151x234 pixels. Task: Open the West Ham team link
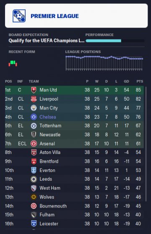click(50, 188)
